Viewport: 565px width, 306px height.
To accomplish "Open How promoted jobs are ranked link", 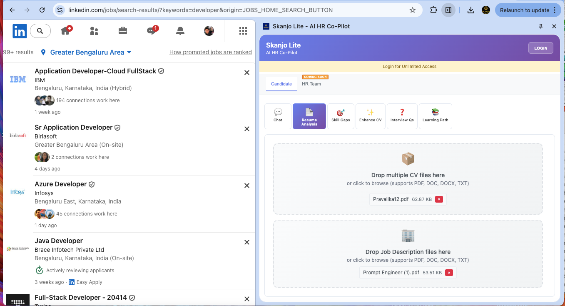I will coord(211,52).
